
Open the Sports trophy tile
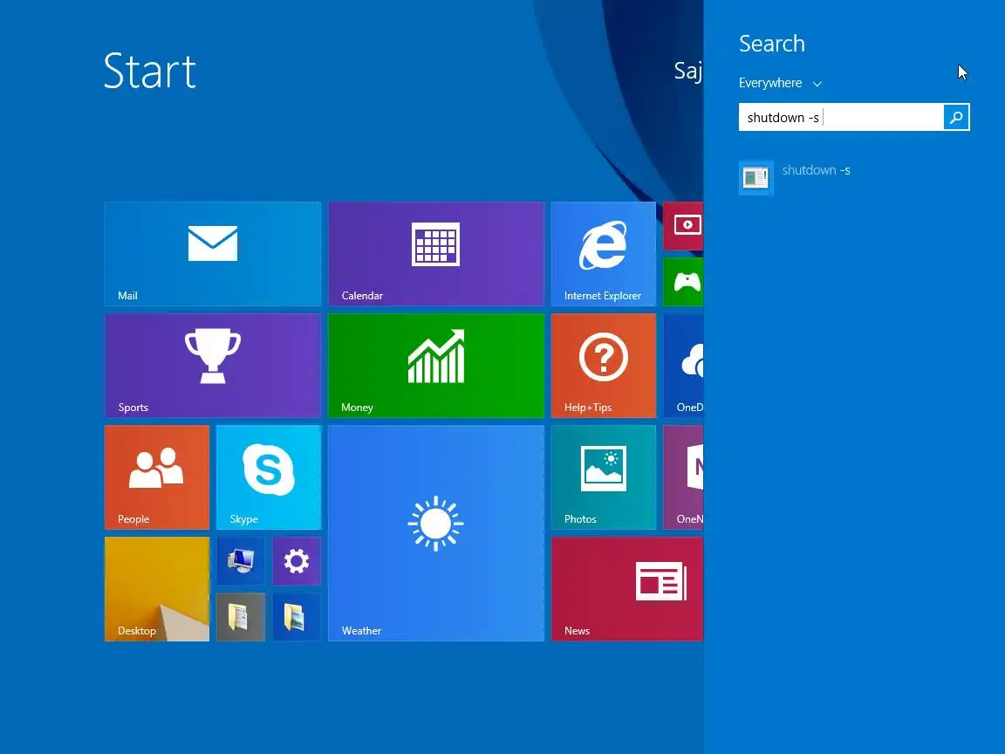[213, 366]
